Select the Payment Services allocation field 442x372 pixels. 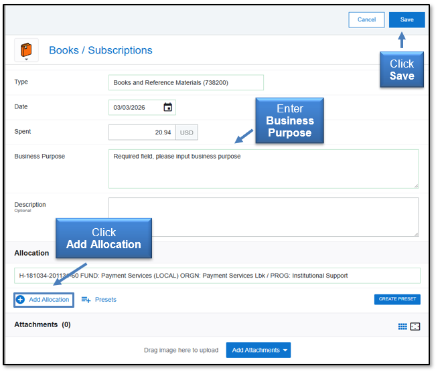pos(217,276)
